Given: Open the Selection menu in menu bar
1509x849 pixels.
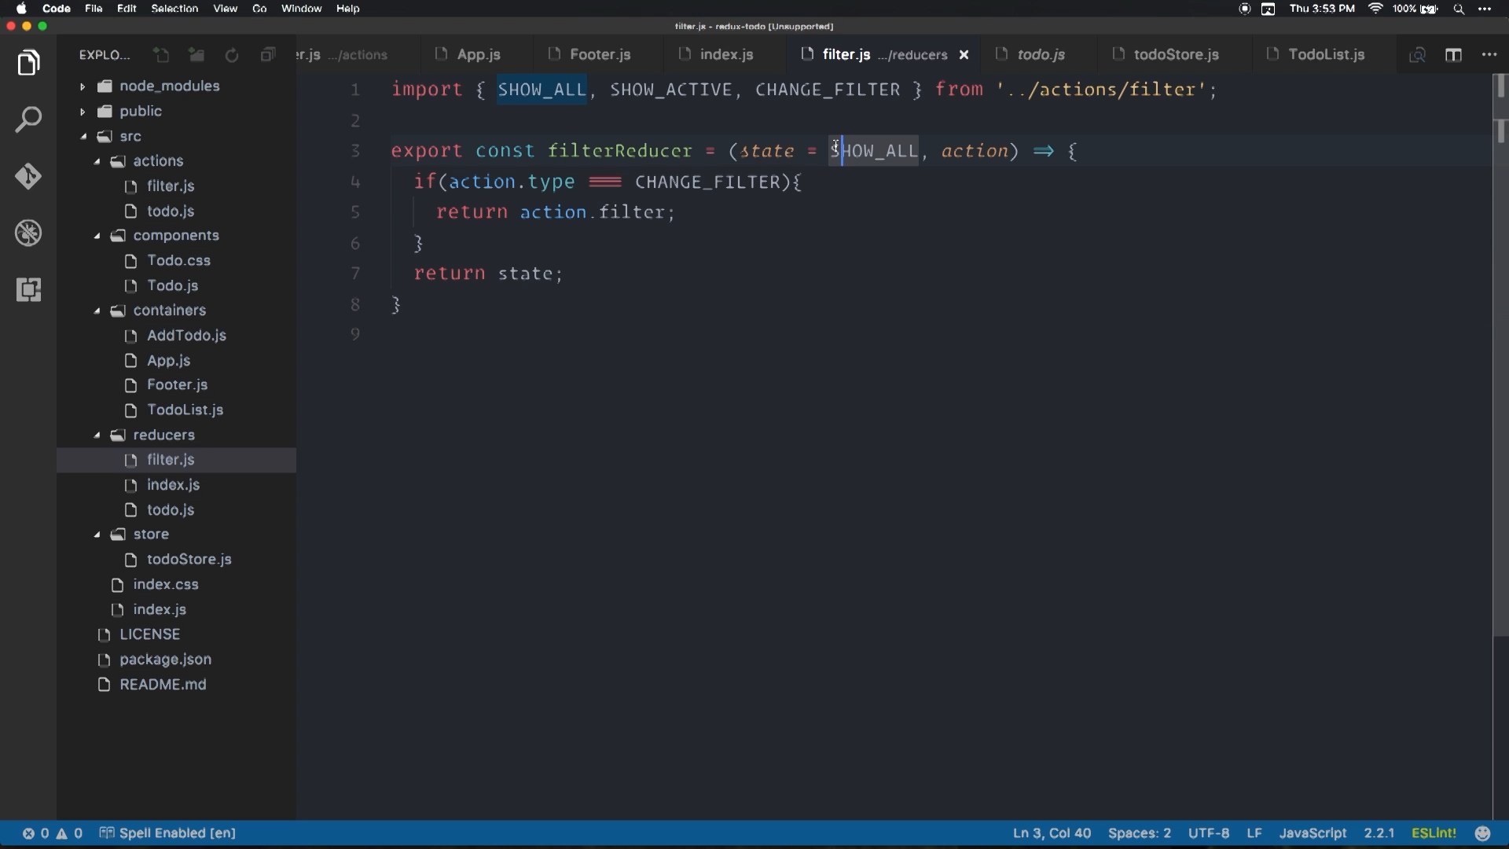Looking at the screenshot, I should coord(174,9).
